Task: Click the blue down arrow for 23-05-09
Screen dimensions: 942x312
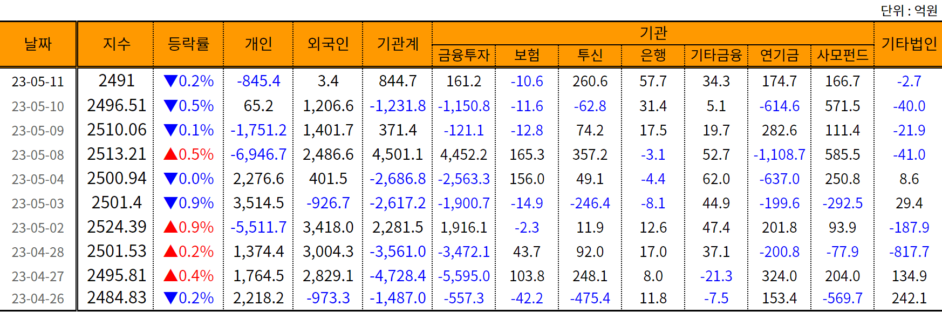Action: coord(170,130)
